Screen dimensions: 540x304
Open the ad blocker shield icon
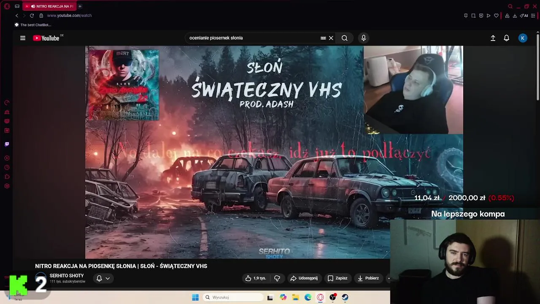[x=481, y=16]
